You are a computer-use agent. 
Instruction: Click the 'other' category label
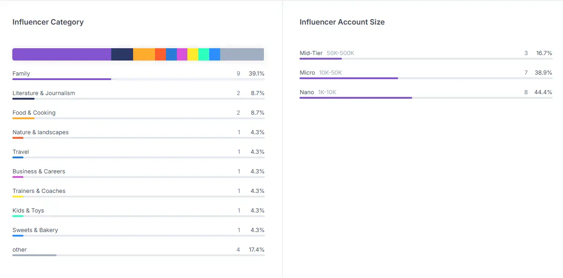pyautogui.click(x=20, y=249)
